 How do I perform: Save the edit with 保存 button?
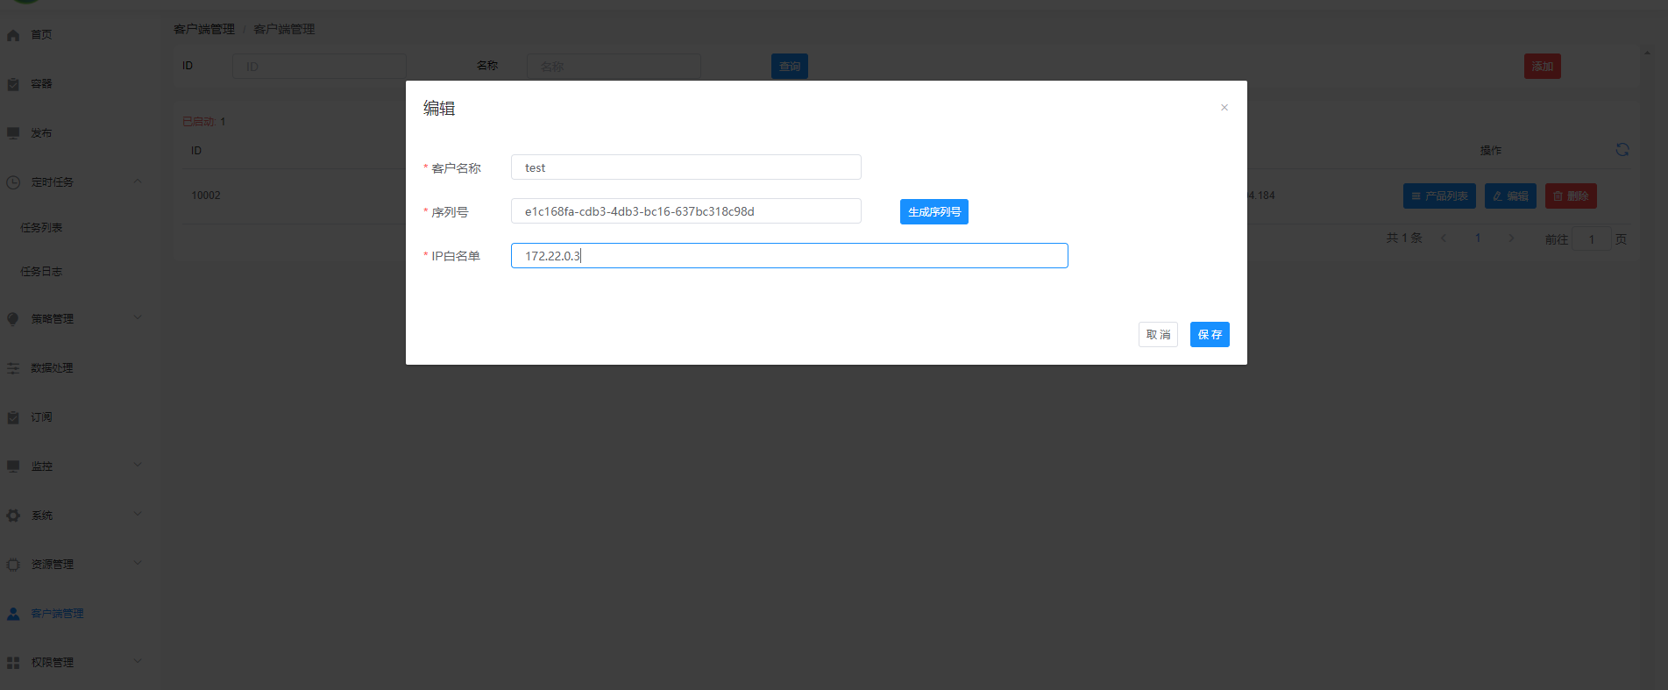click(x=1210, y=335)
